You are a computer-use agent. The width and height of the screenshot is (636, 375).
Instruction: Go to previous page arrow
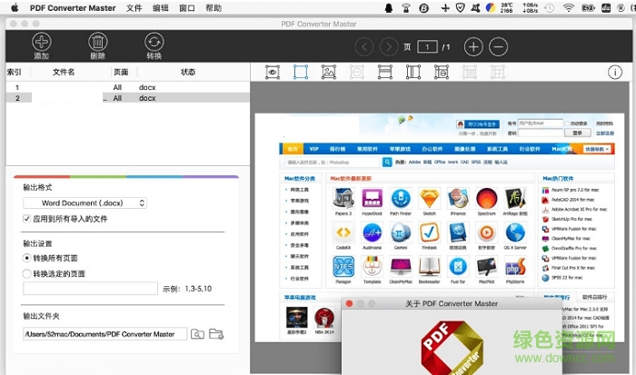[x=363, y=47]
